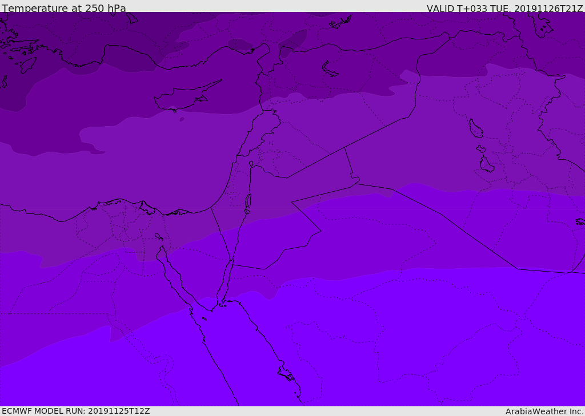This screenshot has width=585, height=416.
Task: Click the 'VALID T+033 TUE. 20191126T21Z' label
Action: (505, 8)
